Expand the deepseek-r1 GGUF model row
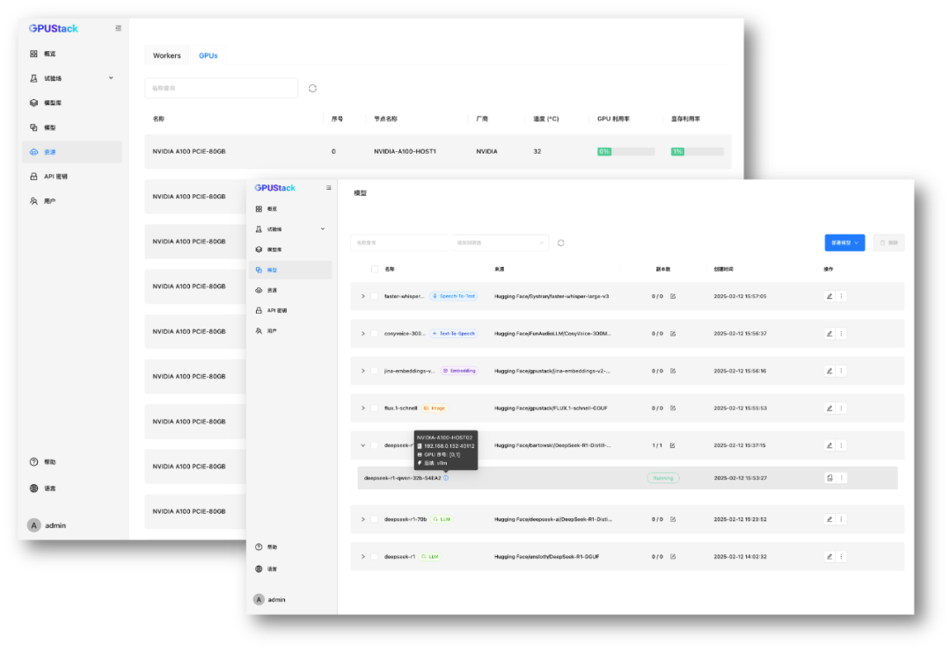 [363, 557]
